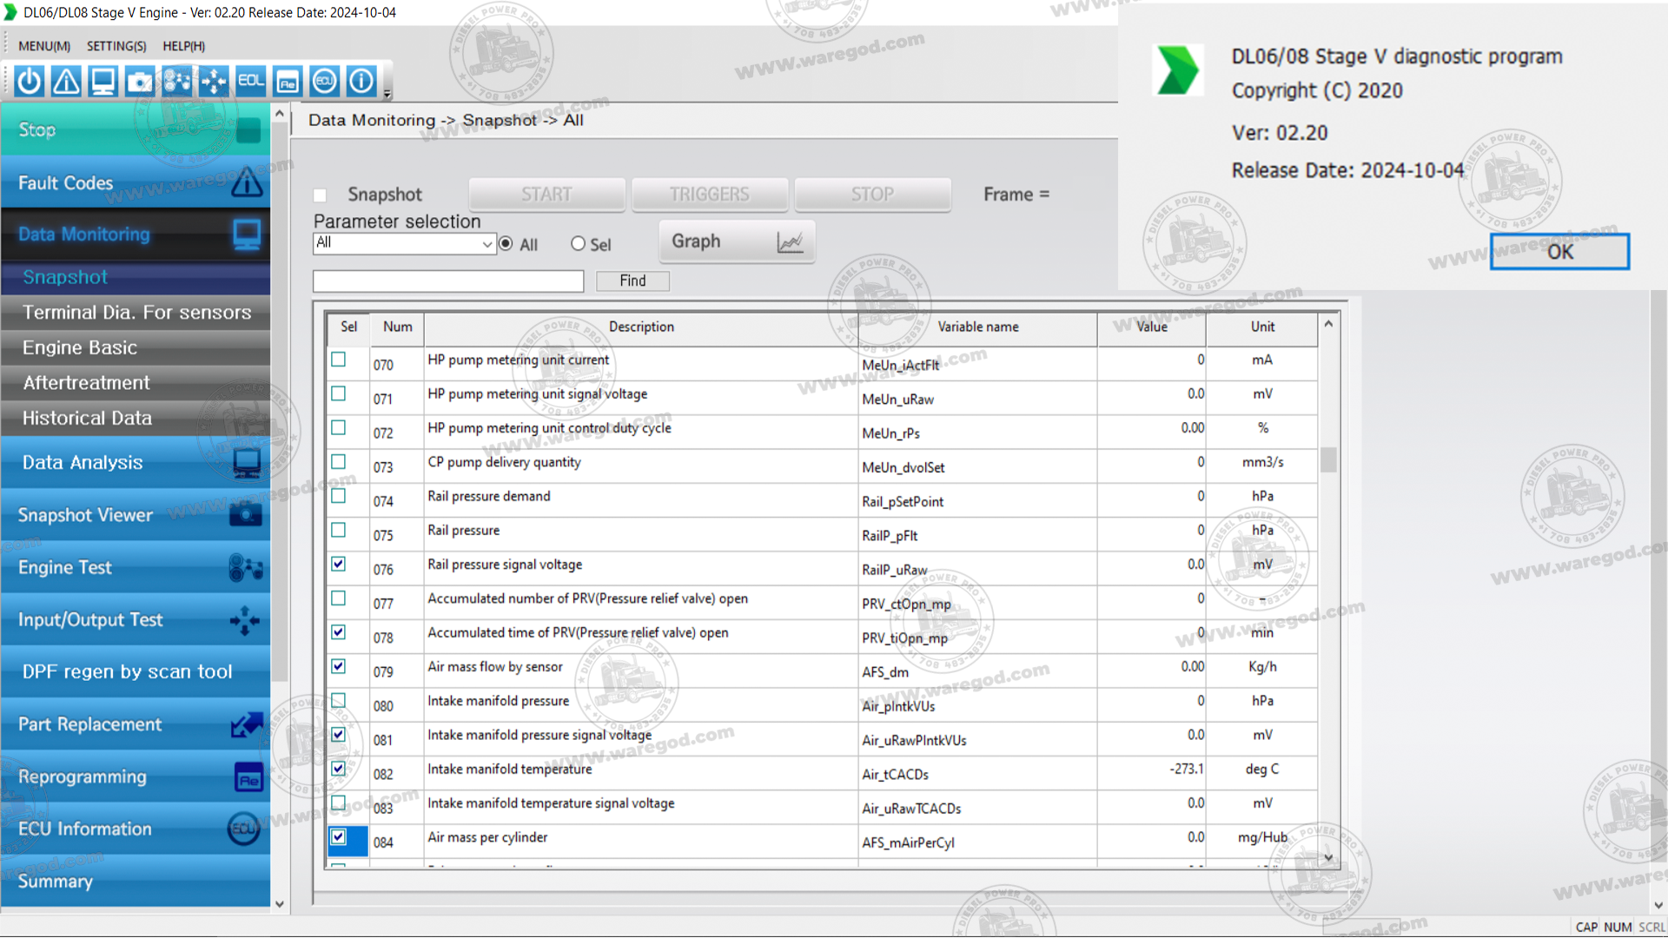Click the power icon in toolbar
This screenshot has height=938, width=1668.
(x=30, y=82)
